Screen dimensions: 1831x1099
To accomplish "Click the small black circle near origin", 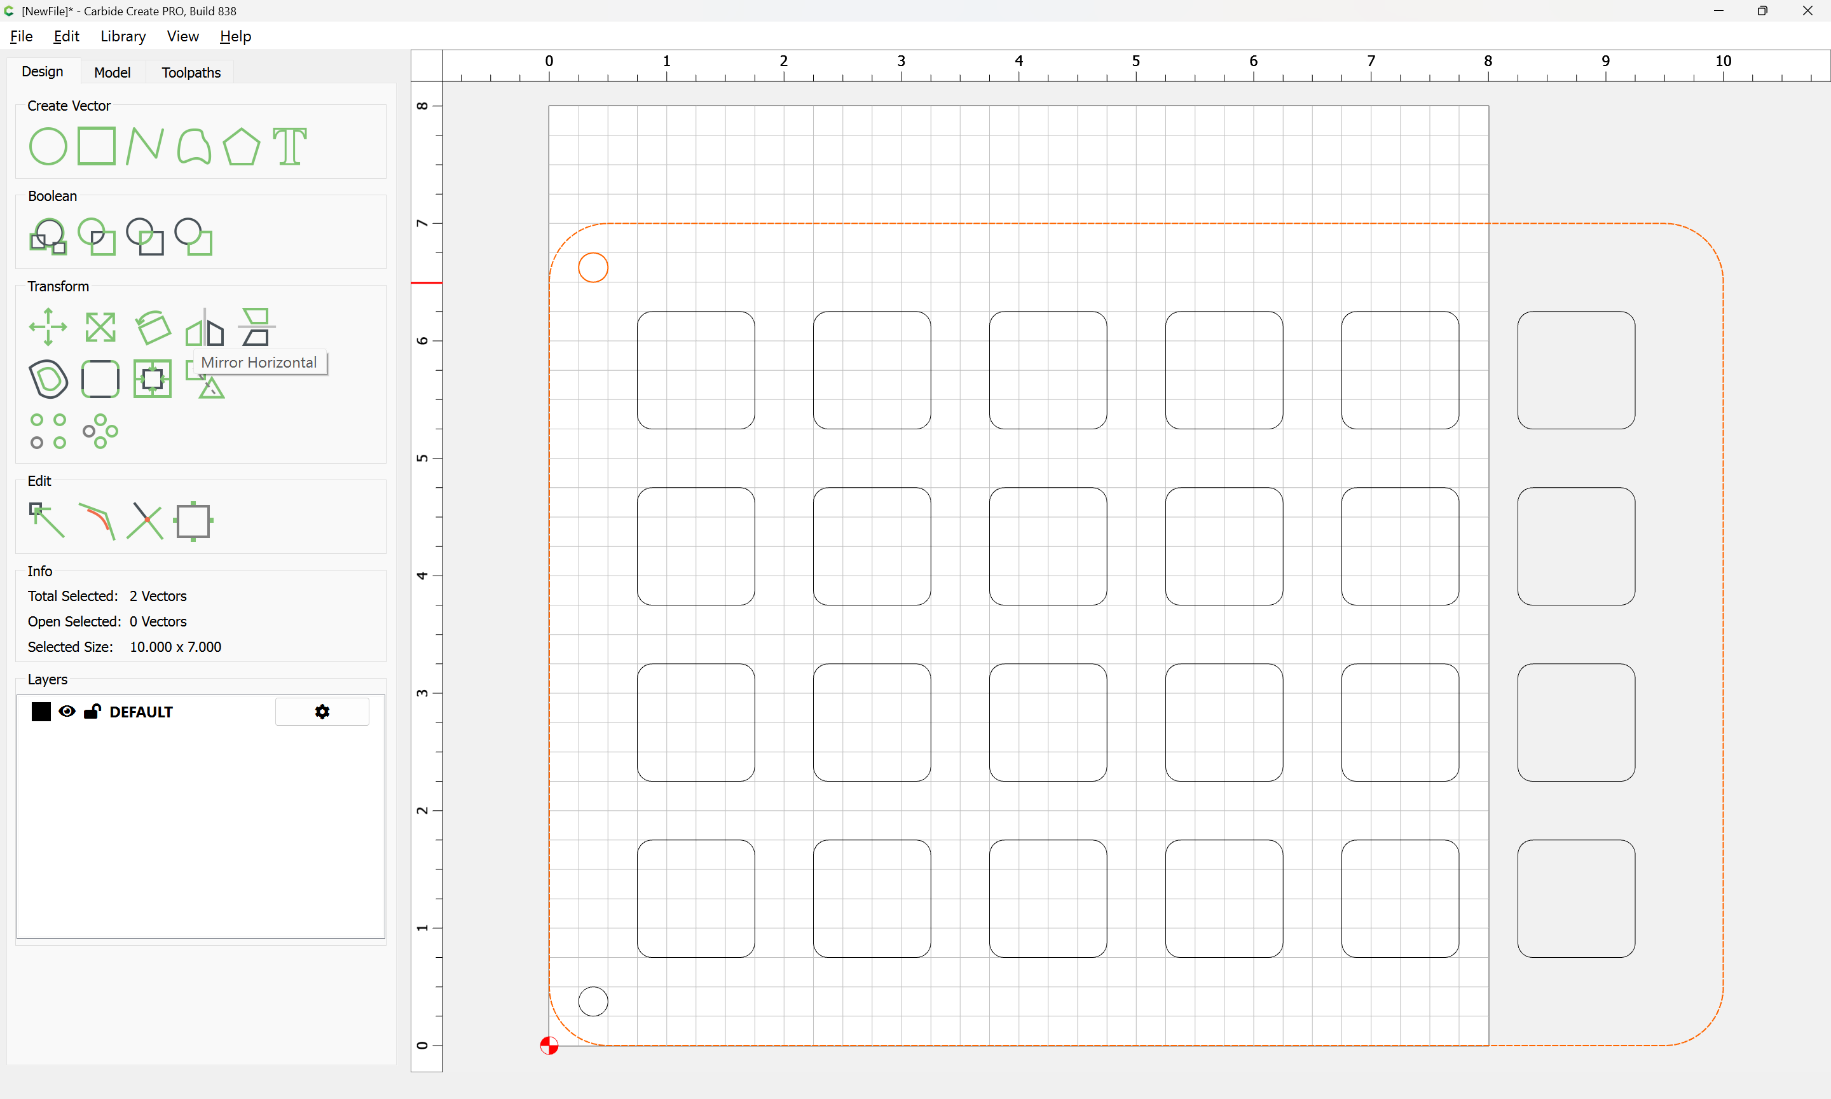I will [x=593, y=1001].
